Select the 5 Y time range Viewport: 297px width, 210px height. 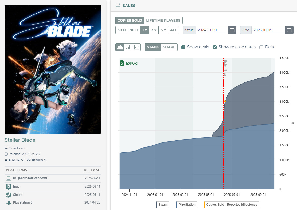(x=163, y=30)
